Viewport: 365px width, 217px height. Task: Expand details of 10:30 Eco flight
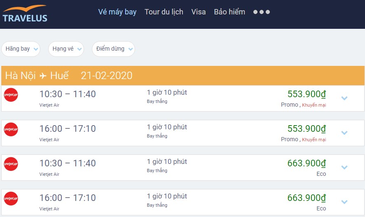point(344,167)
